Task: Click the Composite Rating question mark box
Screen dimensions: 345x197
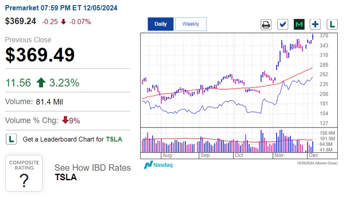Action: click(24, 173)
